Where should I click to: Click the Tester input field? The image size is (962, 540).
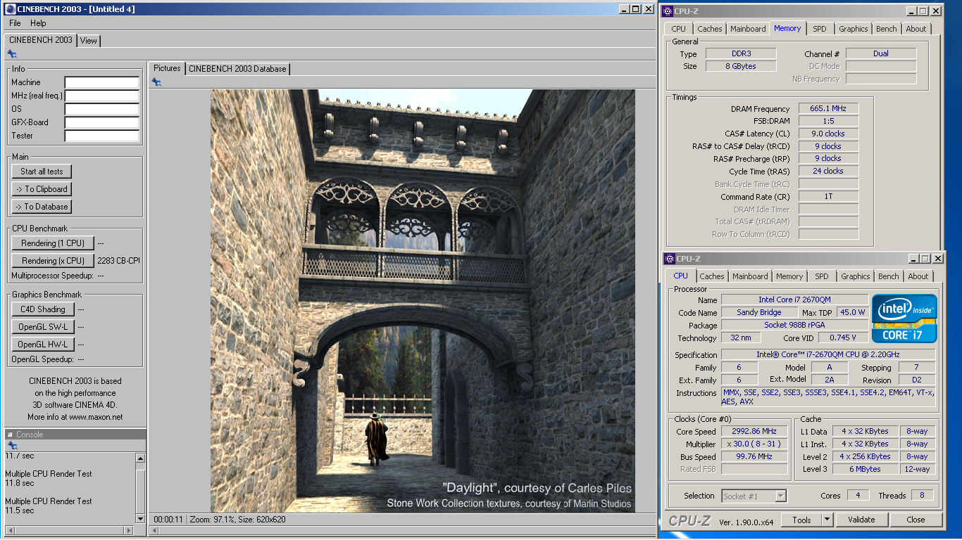click(x=102, y=136)
